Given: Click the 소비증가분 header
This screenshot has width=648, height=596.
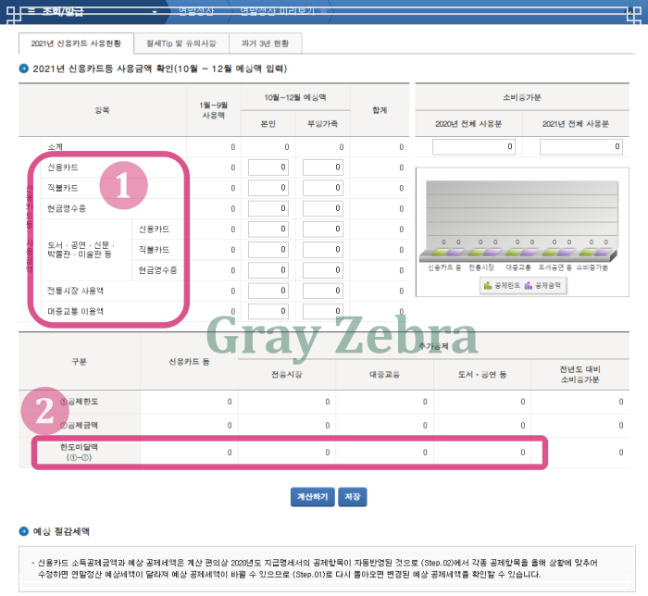Looking at the screenshot, I should tap(521, 97).
